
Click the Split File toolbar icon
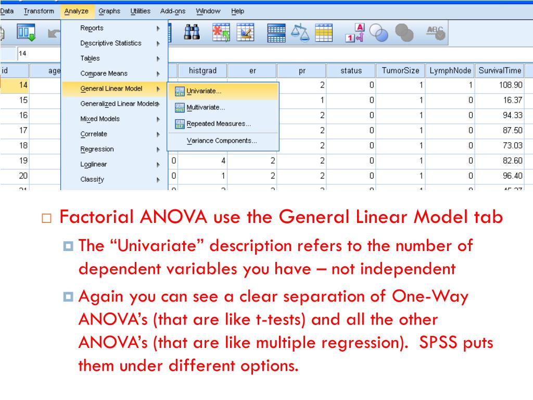click(276, 33)
